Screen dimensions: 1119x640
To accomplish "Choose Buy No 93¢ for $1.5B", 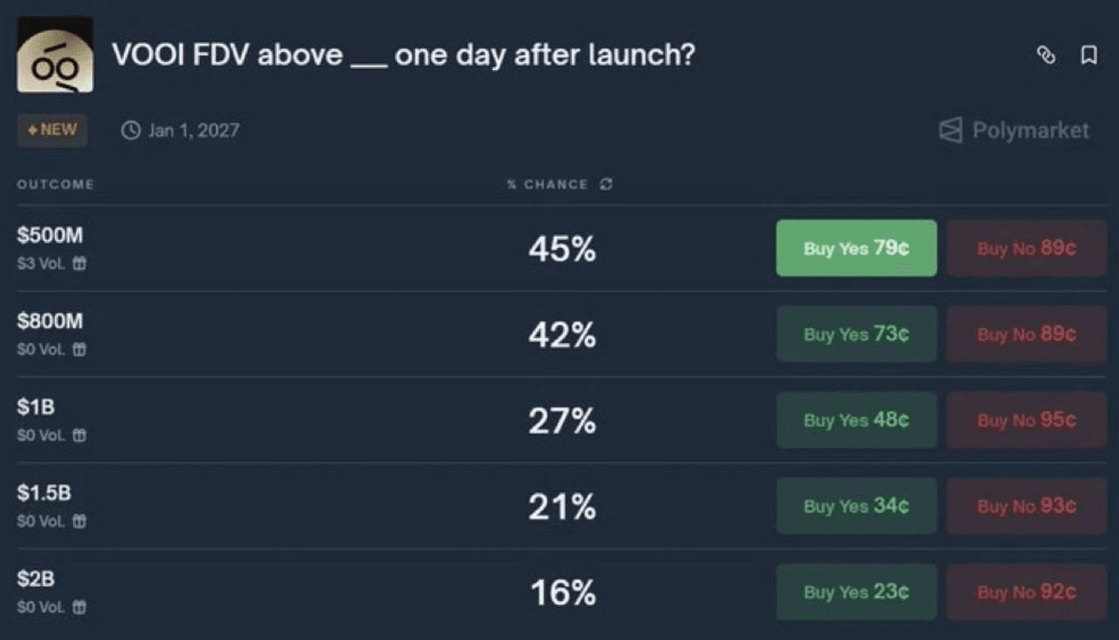I will coord(1026,506).
